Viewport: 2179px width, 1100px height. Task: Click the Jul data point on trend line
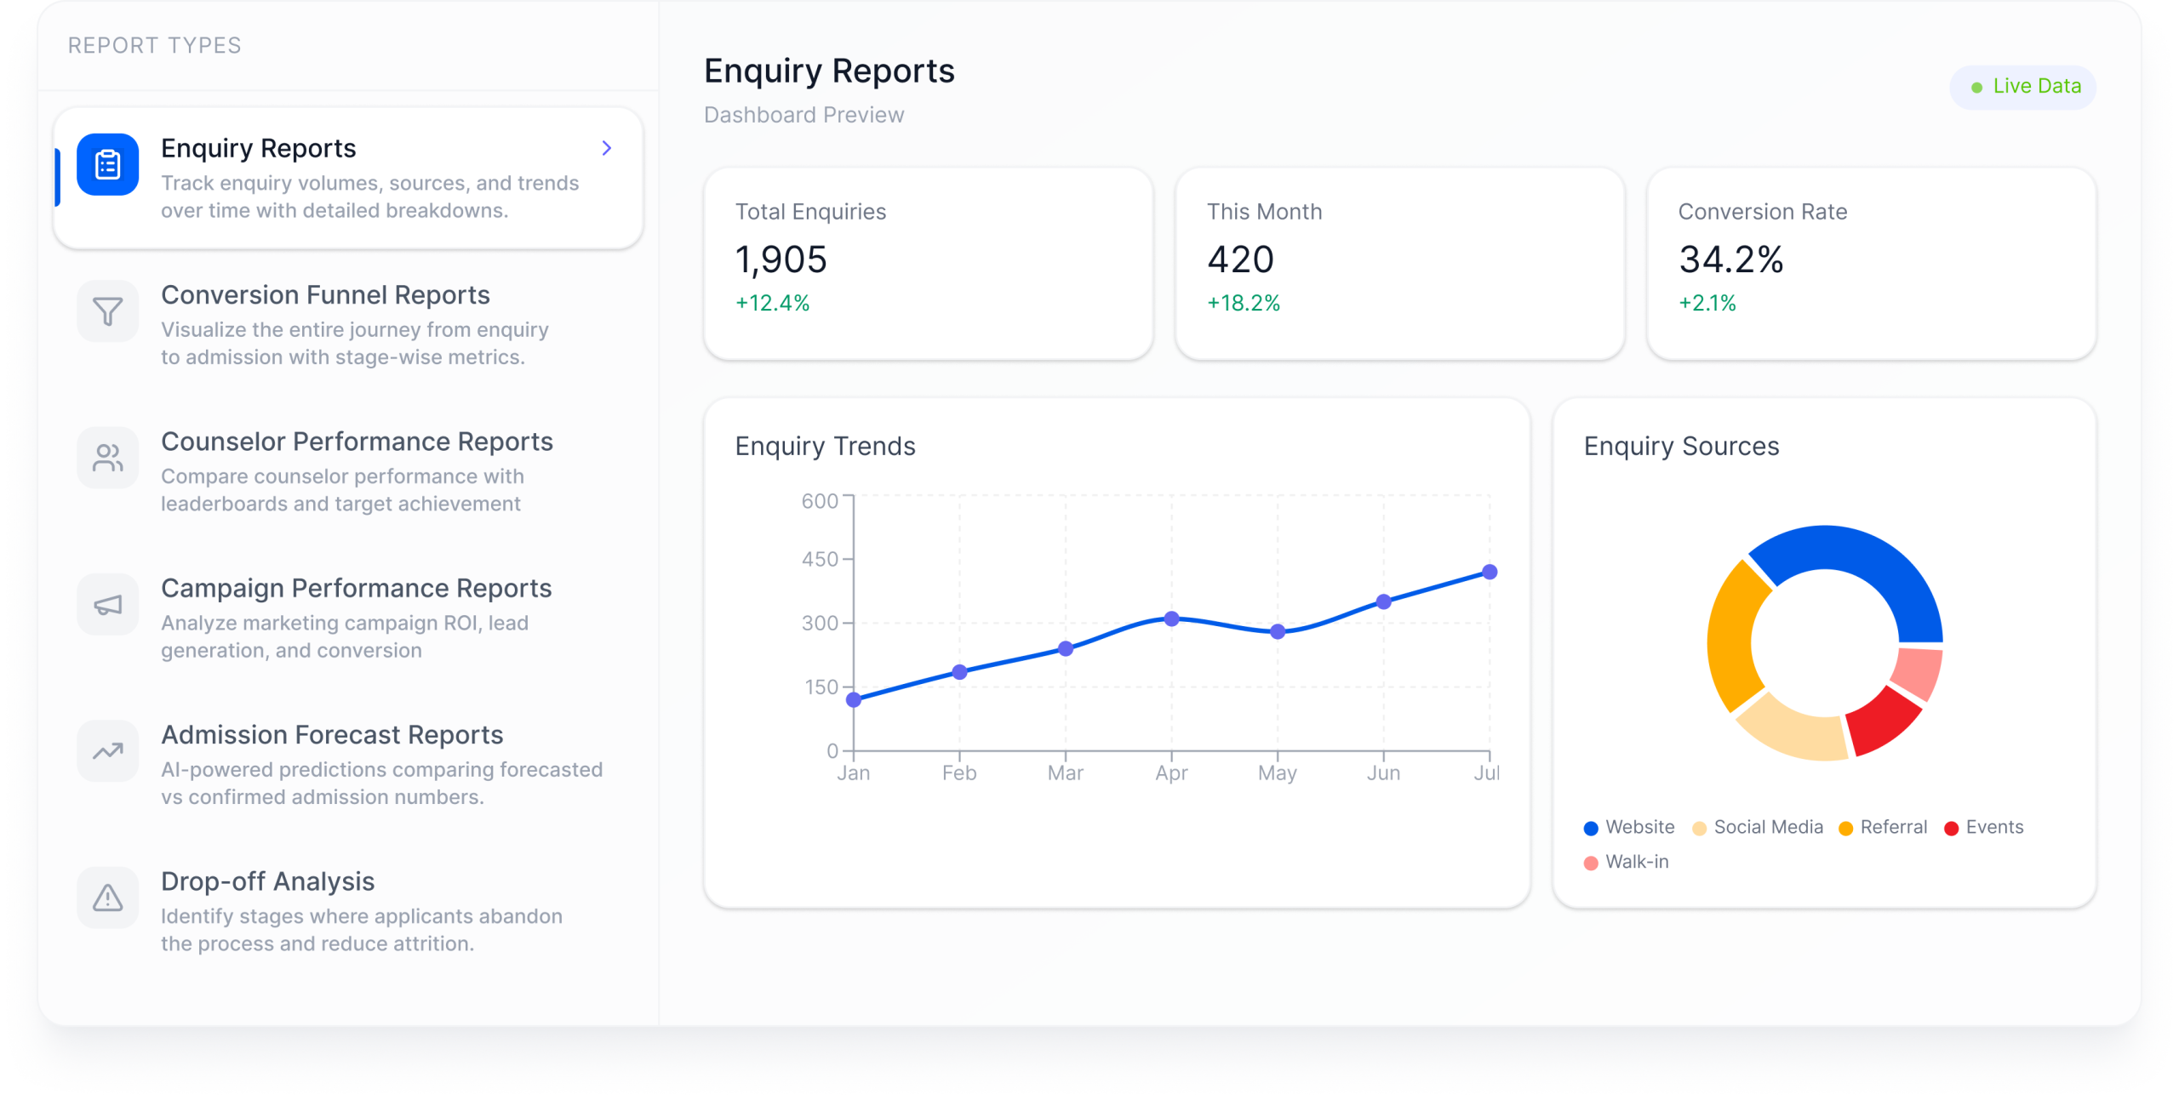tap(1489, 573)
